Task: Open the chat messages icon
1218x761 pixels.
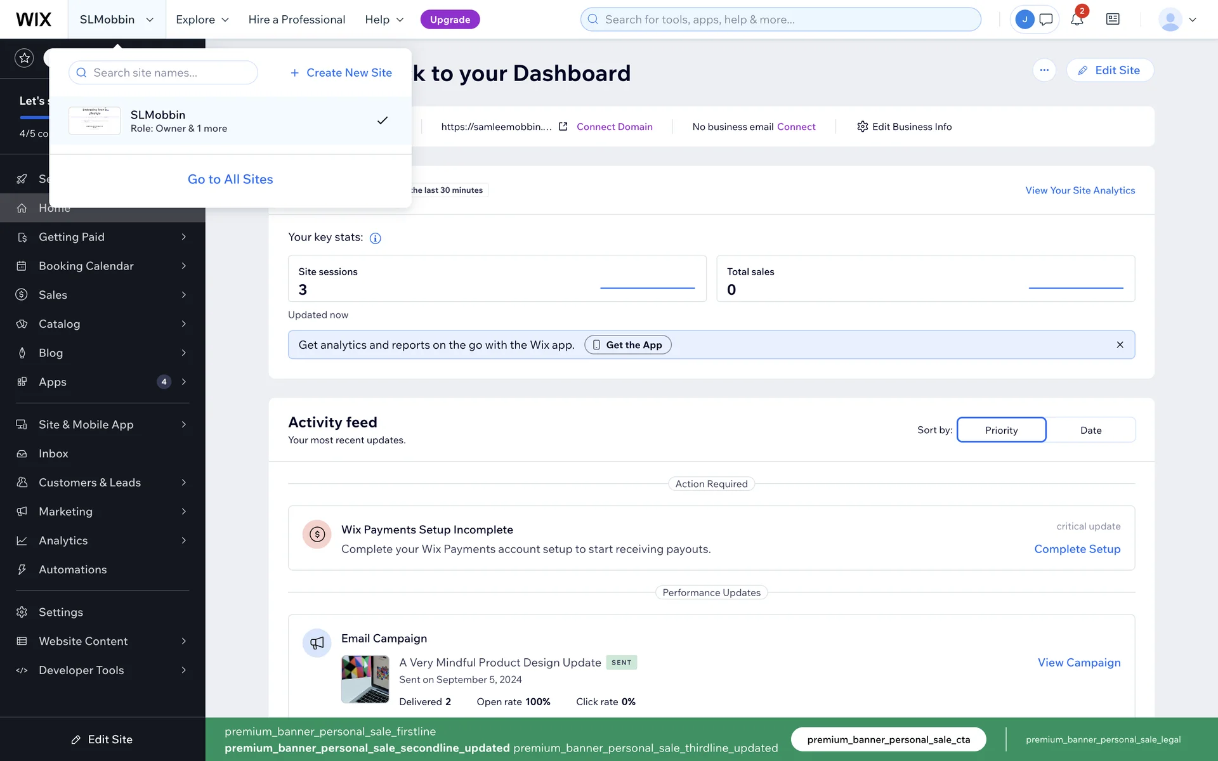Action: click(x=1046, y=20)
